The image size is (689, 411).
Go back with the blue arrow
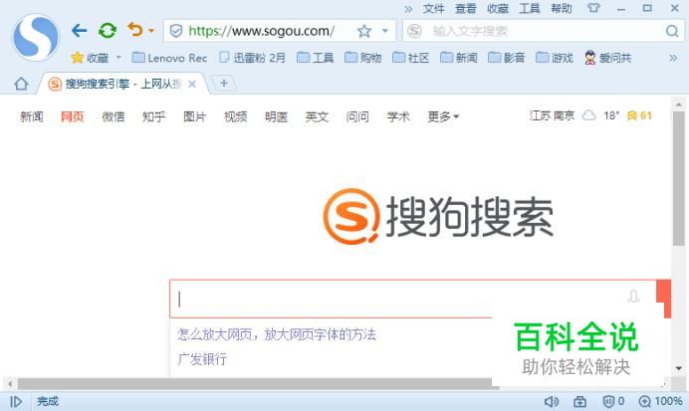pos(79,30)
